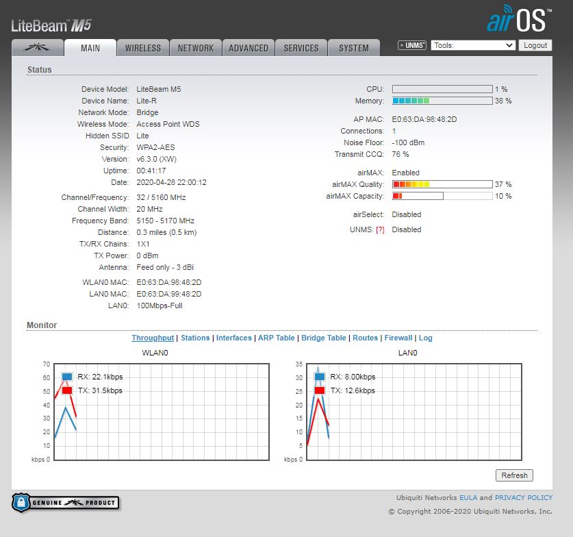Image resolution: width=573 pixels, height=537 pixels.
Task: Click the Genuine Product badge
Action: [x=65, y=503]
